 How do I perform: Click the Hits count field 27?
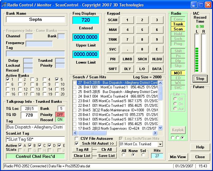pos(157,156)
